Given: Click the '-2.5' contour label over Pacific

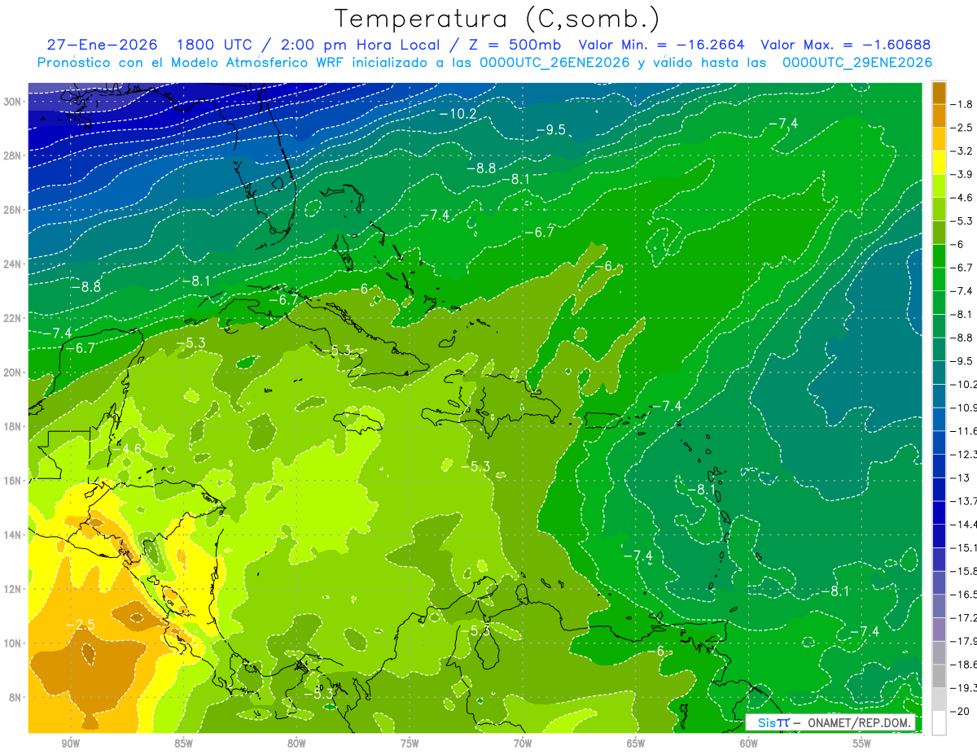Looking at the screenshot, I should tap(80, 624).
